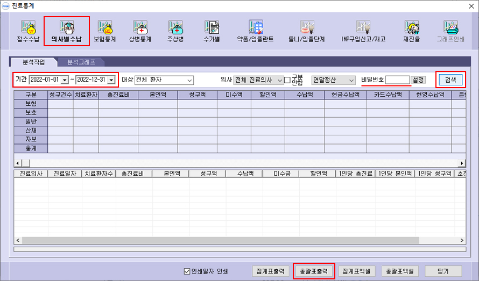Image resolution: width=479 pixels, height=281 pixels.
Task: Open the 보험통계 icon
Action: click(x=104, y=31)
